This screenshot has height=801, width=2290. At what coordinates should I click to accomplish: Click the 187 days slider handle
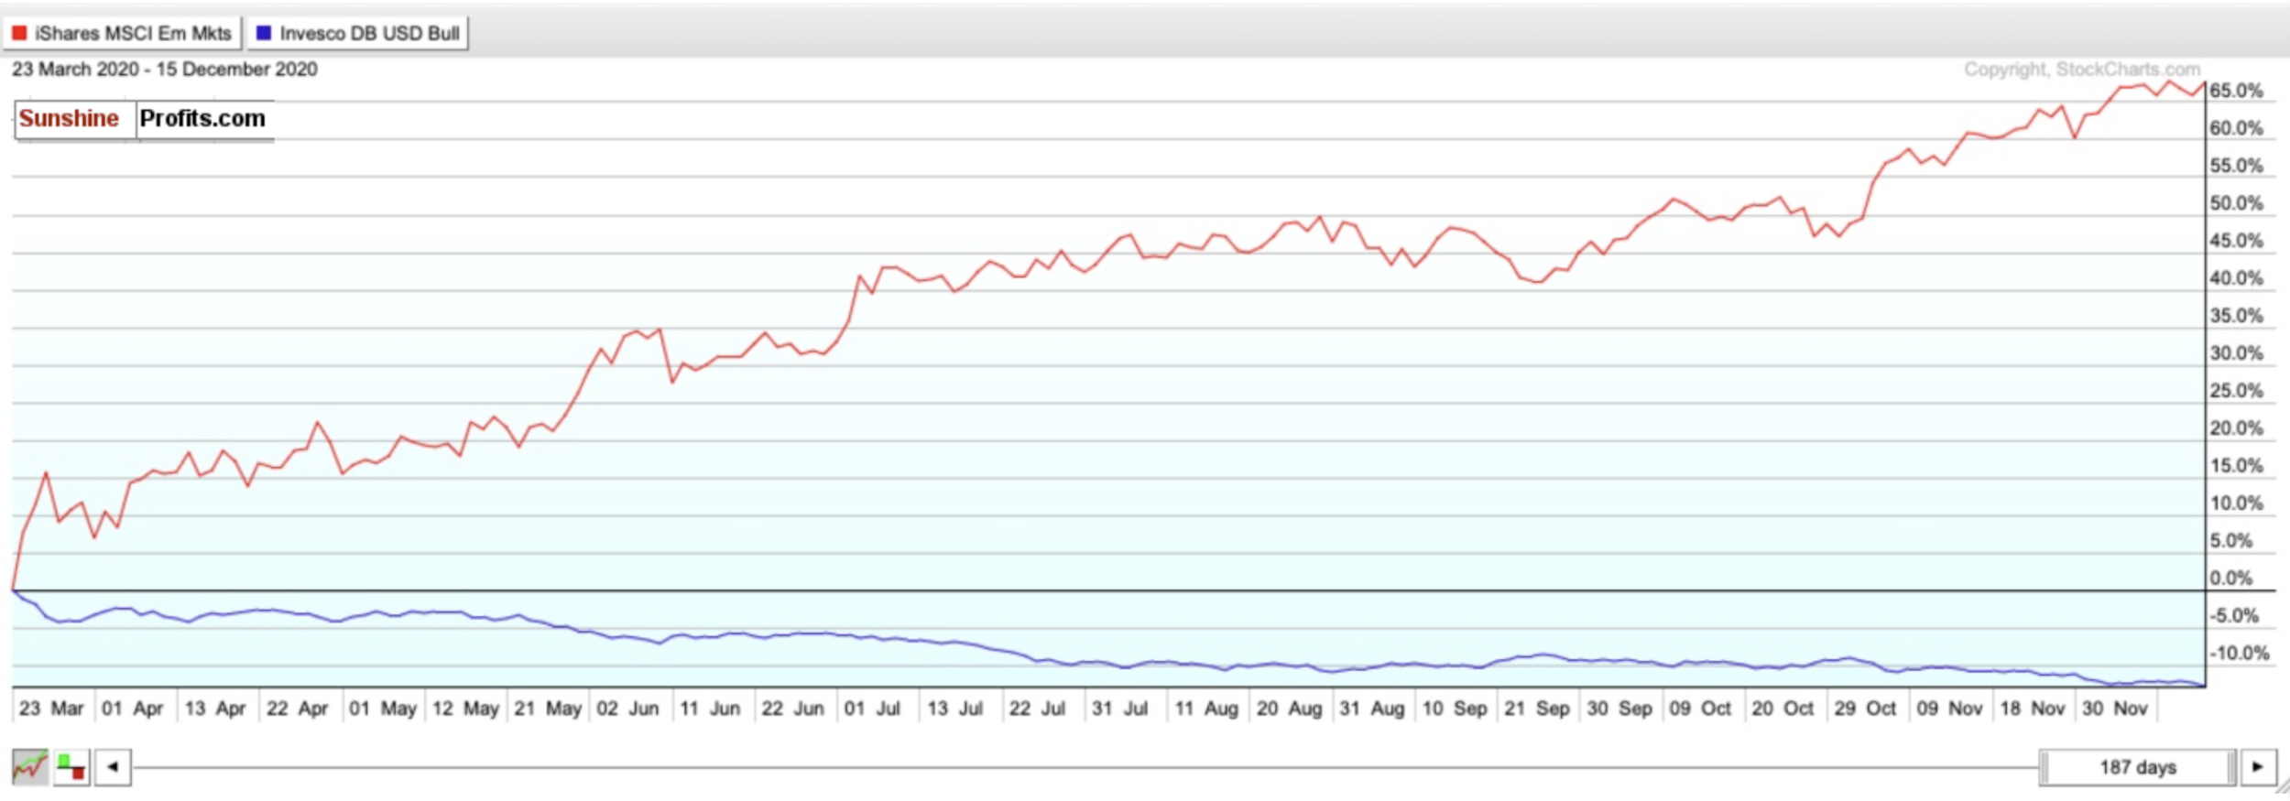point(2137,767)
